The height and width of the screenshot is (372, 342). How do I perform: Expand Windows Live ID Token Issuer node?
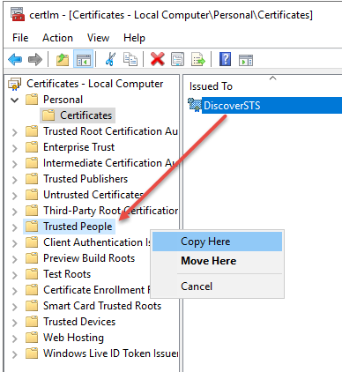(14, 353)
